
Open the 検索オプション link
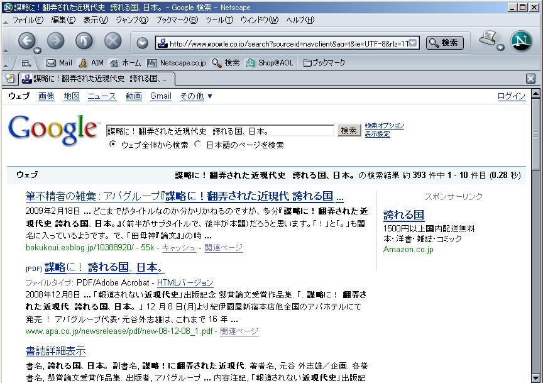point(384,126)
